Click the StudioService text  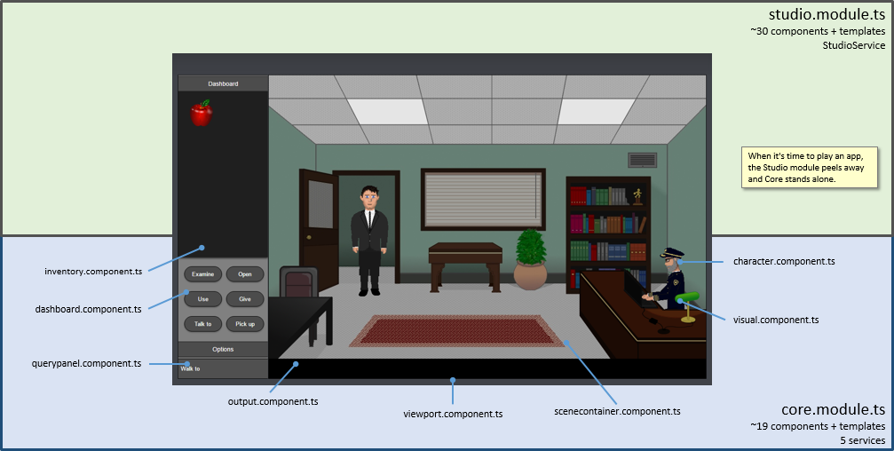854,45
